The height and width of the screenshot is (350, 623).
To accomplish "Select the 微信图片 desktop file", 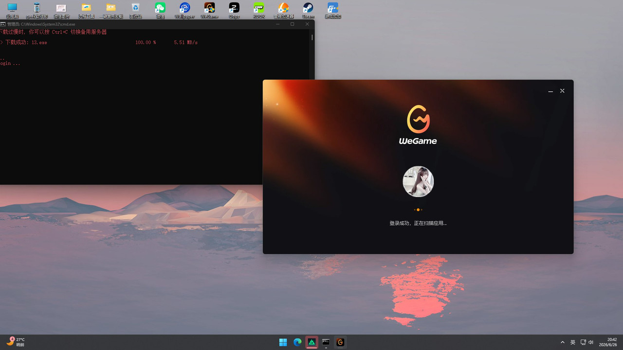I will tap(61, 10).
